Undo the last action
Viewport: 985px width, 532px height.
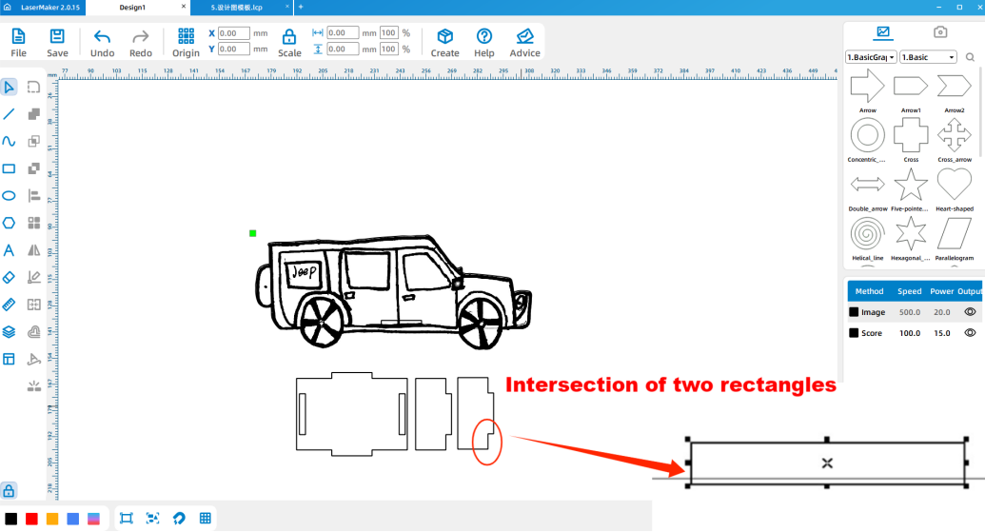pyautogui.click(x=103, y=43)
